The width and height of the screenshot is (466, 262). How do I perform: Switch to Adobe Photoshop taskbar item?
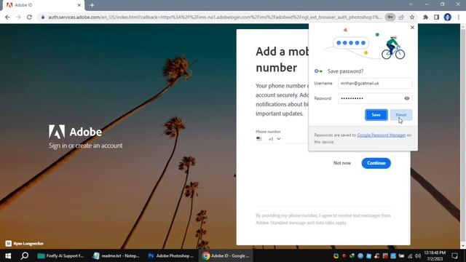171,255
